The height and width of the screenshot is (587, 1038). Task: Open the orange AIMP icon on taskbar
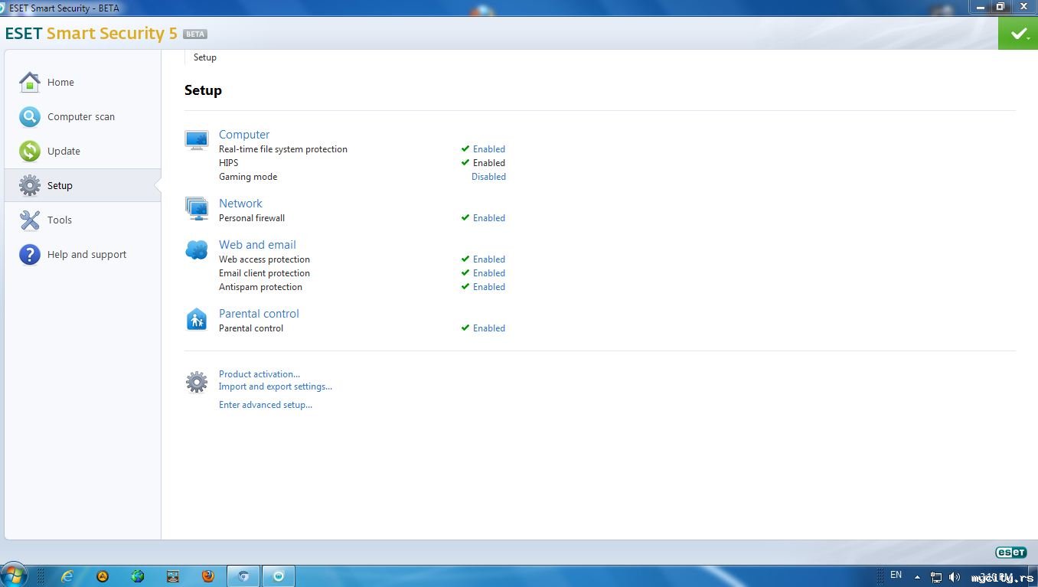tap(103, 576)
